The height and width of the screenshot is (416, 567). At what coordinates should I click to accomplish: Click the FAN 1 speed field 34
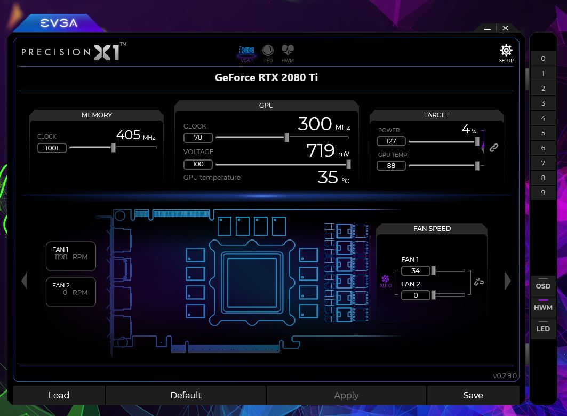pyautogui.click(x=416, y=270)
